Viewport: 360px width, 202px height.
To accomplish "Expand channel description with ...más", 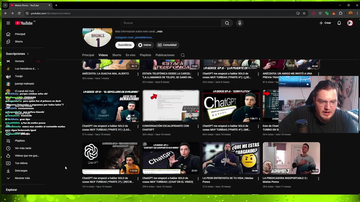I will click(x=159, y=31).
